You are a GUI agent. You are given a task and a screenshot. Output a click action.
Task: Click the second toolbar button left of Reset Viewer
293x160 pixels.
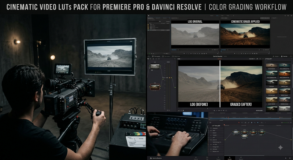(166, 56)
